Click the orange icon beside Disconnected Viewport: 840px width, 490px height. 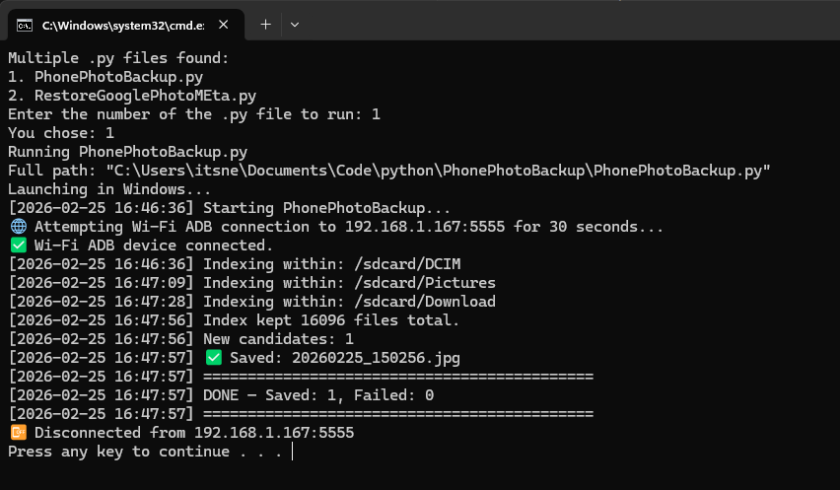(x=17, y=433)
